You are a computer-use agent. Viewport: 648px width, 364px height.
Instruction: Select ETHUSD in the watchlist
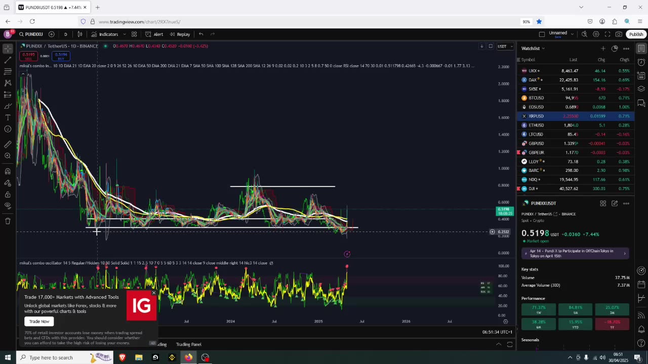(576, 125)
